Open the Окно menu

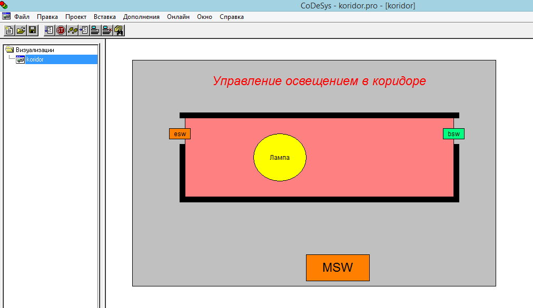[x=204, y=17]
